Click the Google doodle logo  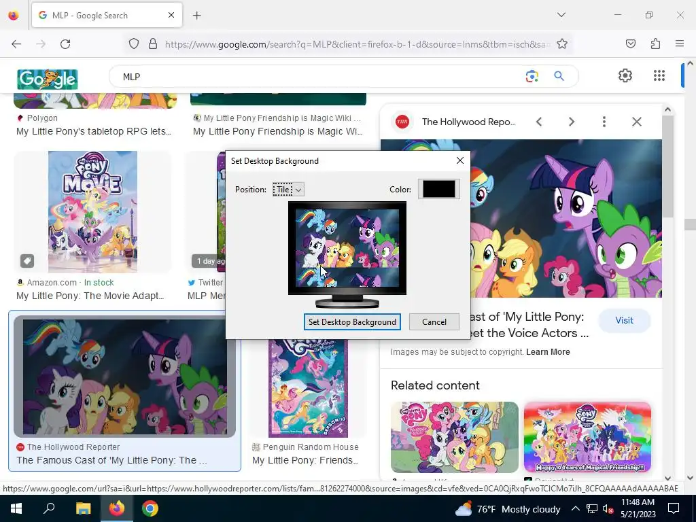point(48,79)
